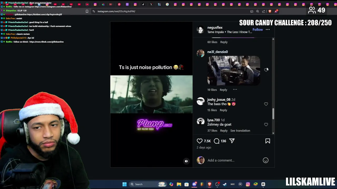This screenshot has height=189, width=337.
Task: Switch to the Google browser tab
Action: coord(167,4)
